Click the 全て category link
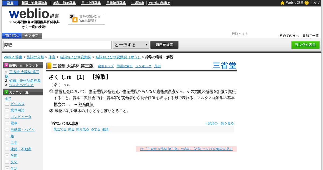Image resolution: width=323 pixels, height=170 pixels. (8, 98)
